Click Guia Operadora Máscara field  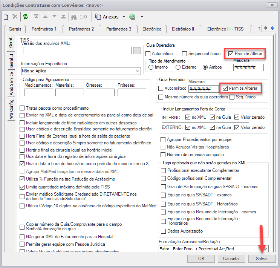248,67
